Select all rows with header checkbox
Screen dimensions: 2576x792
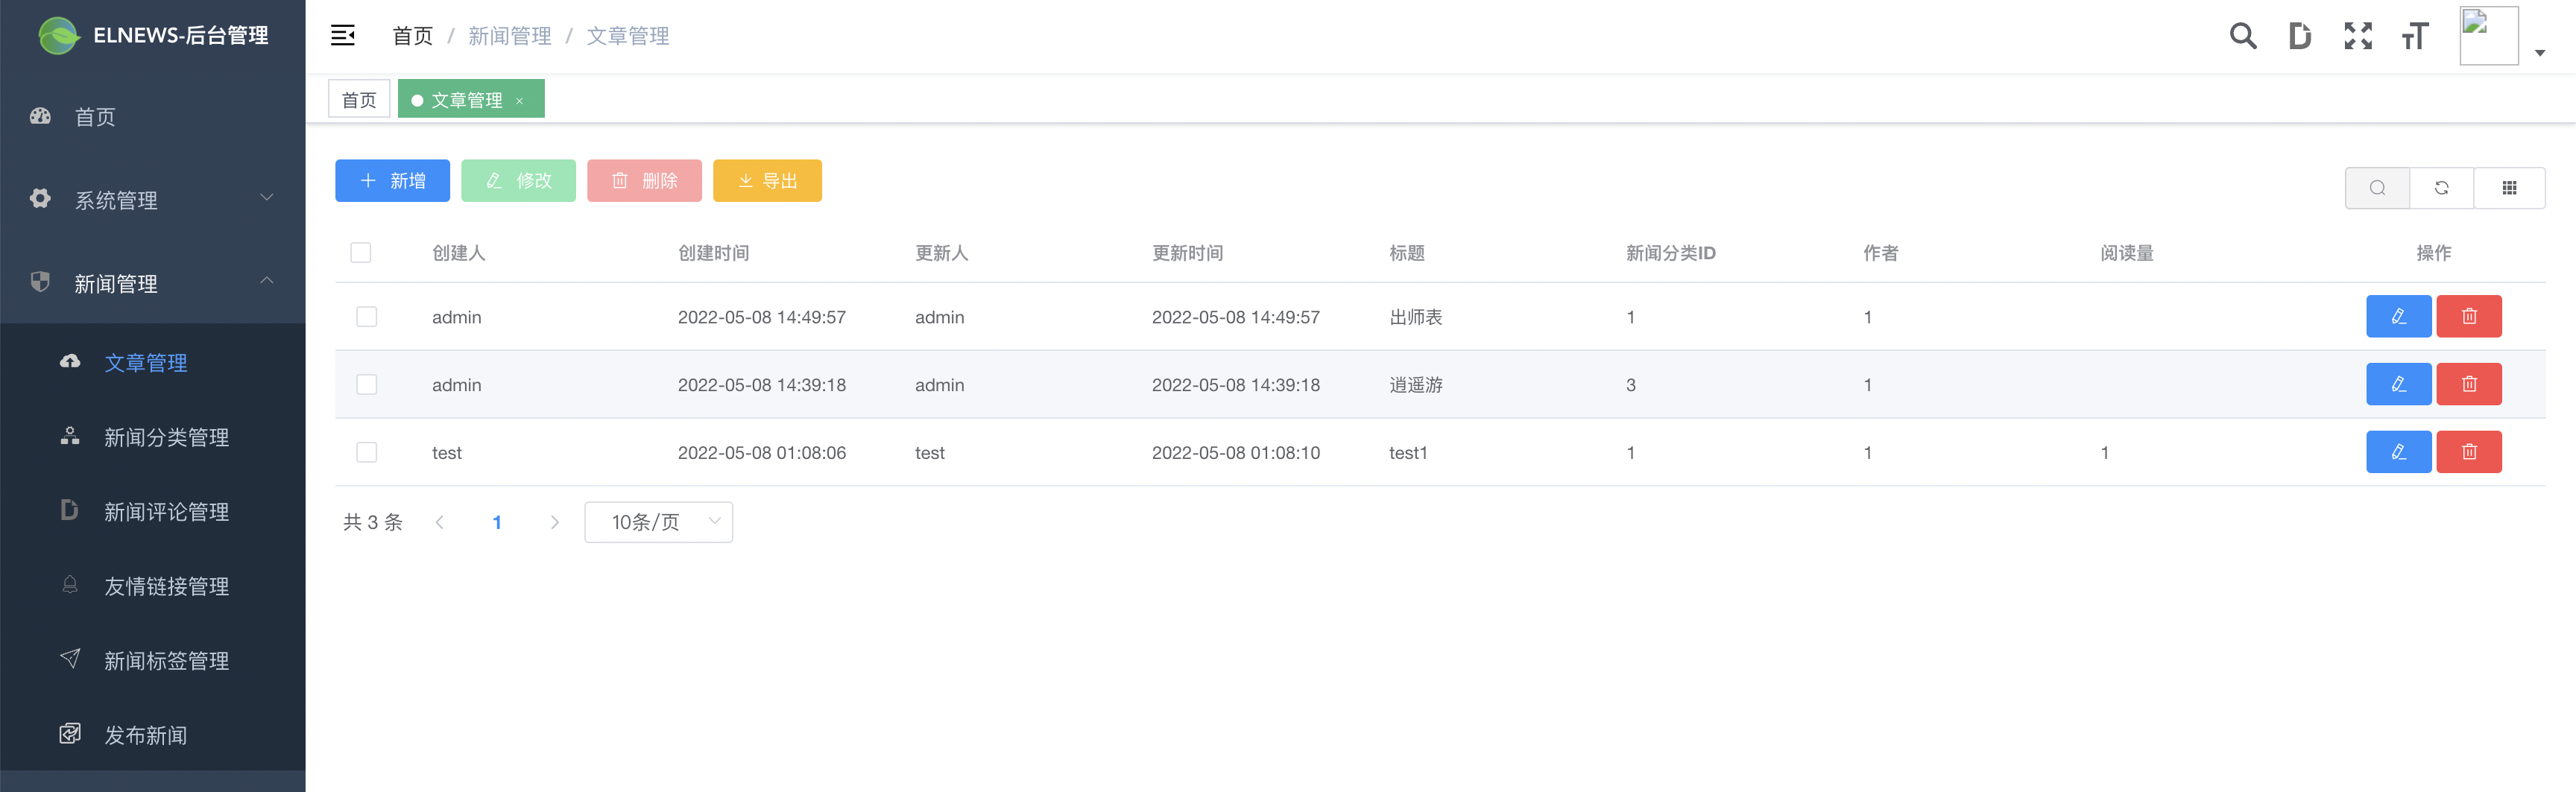361,253
